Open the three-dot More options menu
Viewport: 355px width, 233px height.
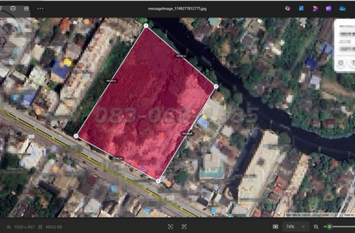40,9
